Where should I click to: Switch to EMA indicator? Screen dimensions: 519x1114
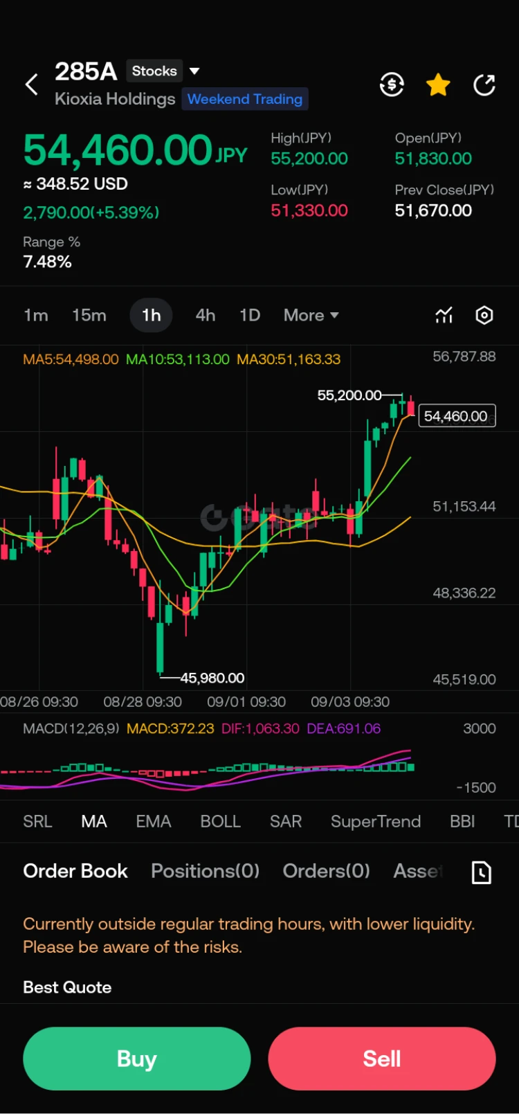[154, 821]
